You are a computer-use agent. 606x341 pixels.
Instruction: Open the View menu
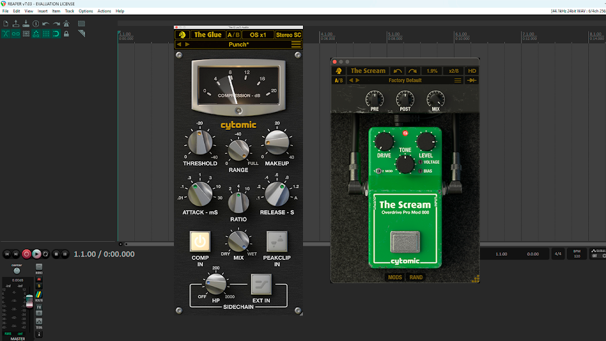(28, 11)
